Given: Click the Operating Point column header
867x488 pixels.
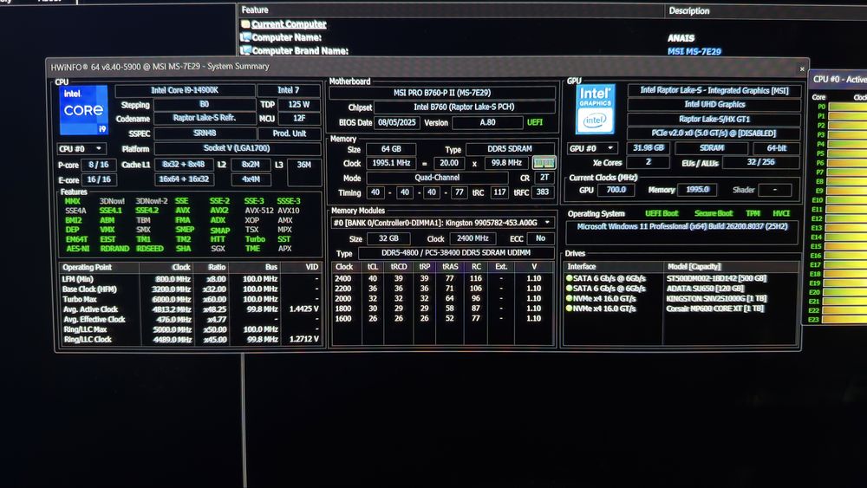Looking at the screenshot, I should pyautogui.click(x=88, y=267).
